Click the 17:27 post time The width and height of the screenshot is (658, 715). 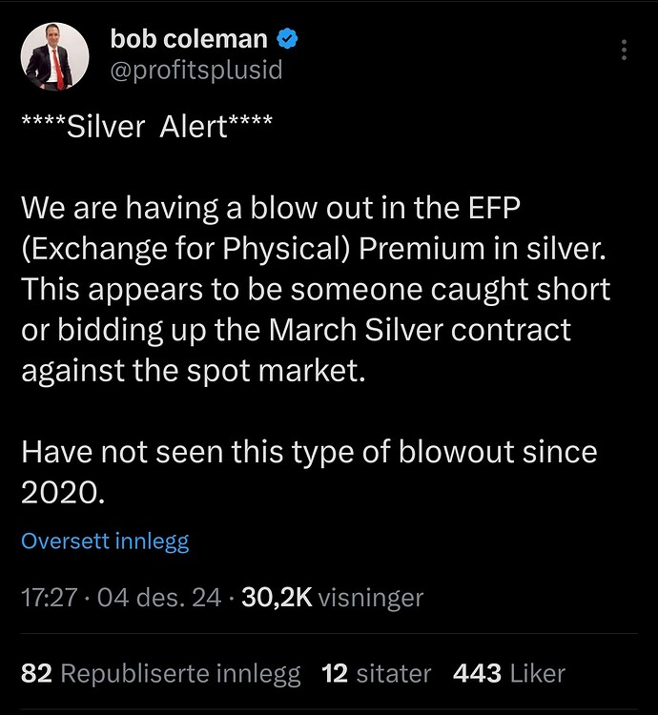click(x=46, y=598)
